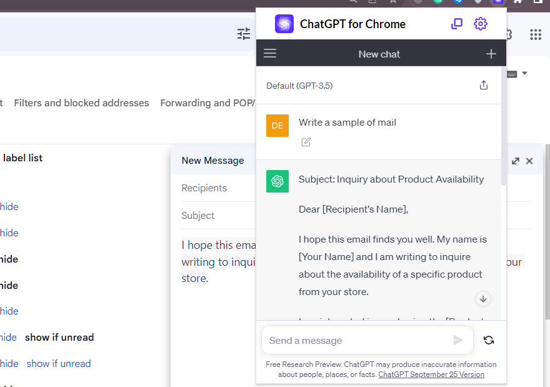Click the Recipients field in New Message

tap(219, 188)
